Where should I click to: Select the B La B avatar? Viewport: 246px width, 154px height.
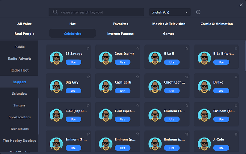155,58
